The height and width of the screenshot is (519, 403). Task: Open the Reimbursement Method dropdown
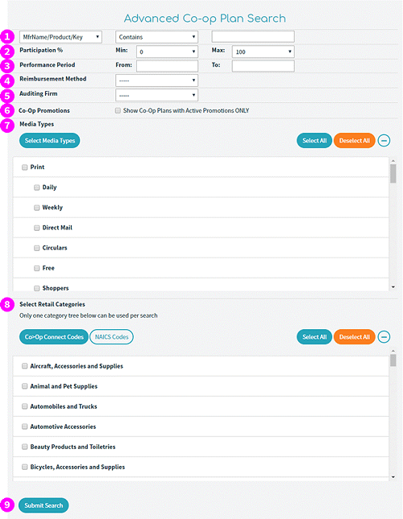tap(156, 80)
